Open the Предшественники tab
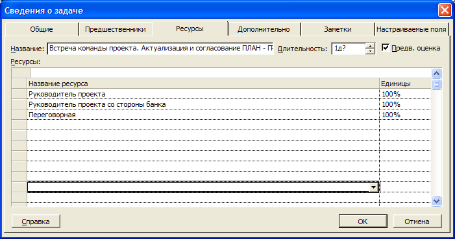This screenshot has height=239, width=455. (x=116, y=29)
